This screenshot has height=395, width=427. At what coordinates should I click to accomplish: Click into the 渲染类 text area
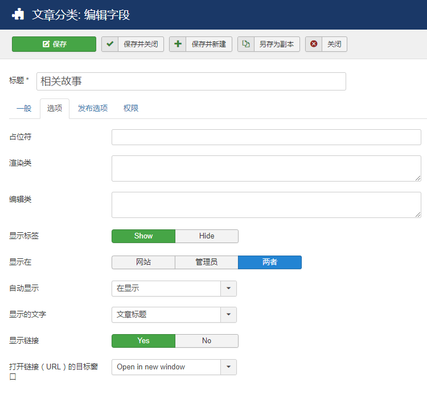[266, 168]
